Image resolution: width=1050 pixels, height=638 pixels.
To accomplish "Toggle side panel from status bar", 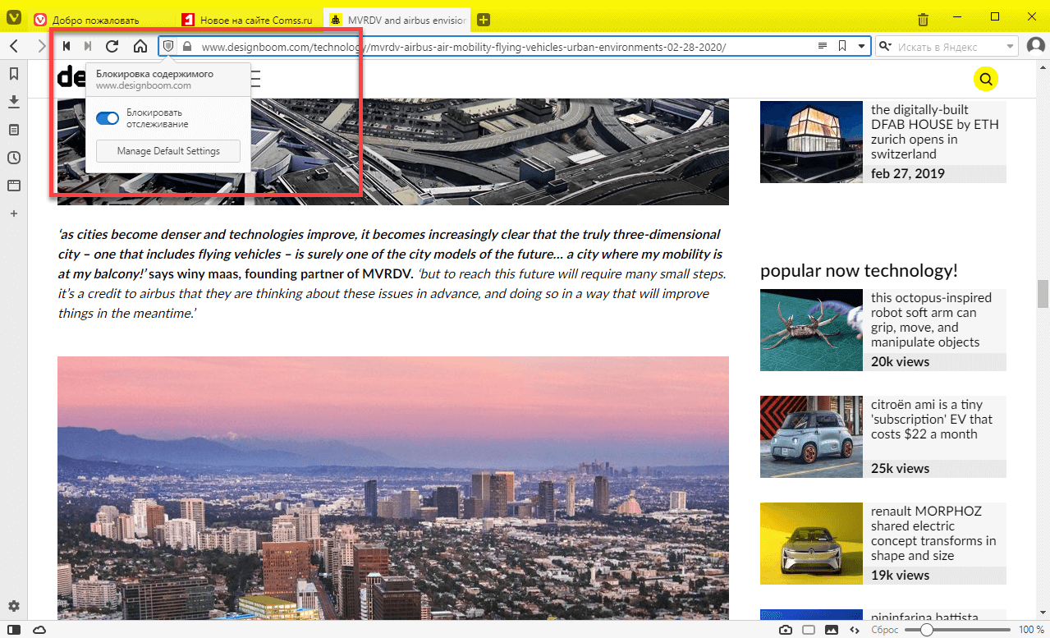I will coord(14,630).
